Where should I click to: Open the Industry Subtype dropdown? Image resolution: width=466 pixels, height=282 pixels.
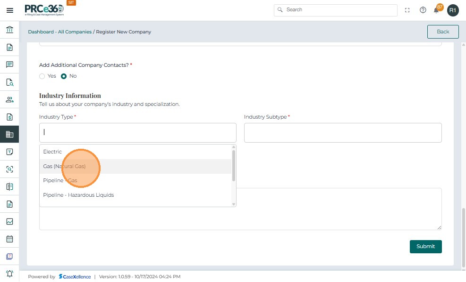click(x=343, y=133)
